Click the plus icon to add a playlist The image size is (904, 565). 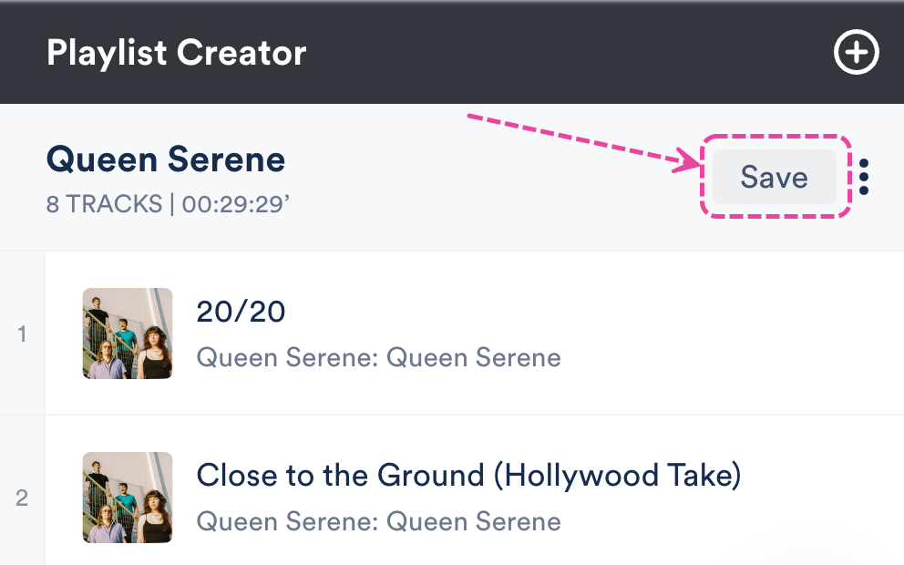click(x=857, y=54)
